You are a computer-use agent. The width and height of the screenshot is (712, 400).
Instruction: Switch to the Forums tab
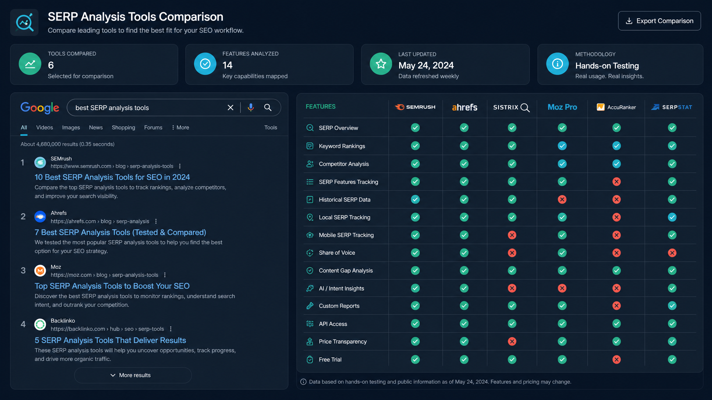[153, 127]
